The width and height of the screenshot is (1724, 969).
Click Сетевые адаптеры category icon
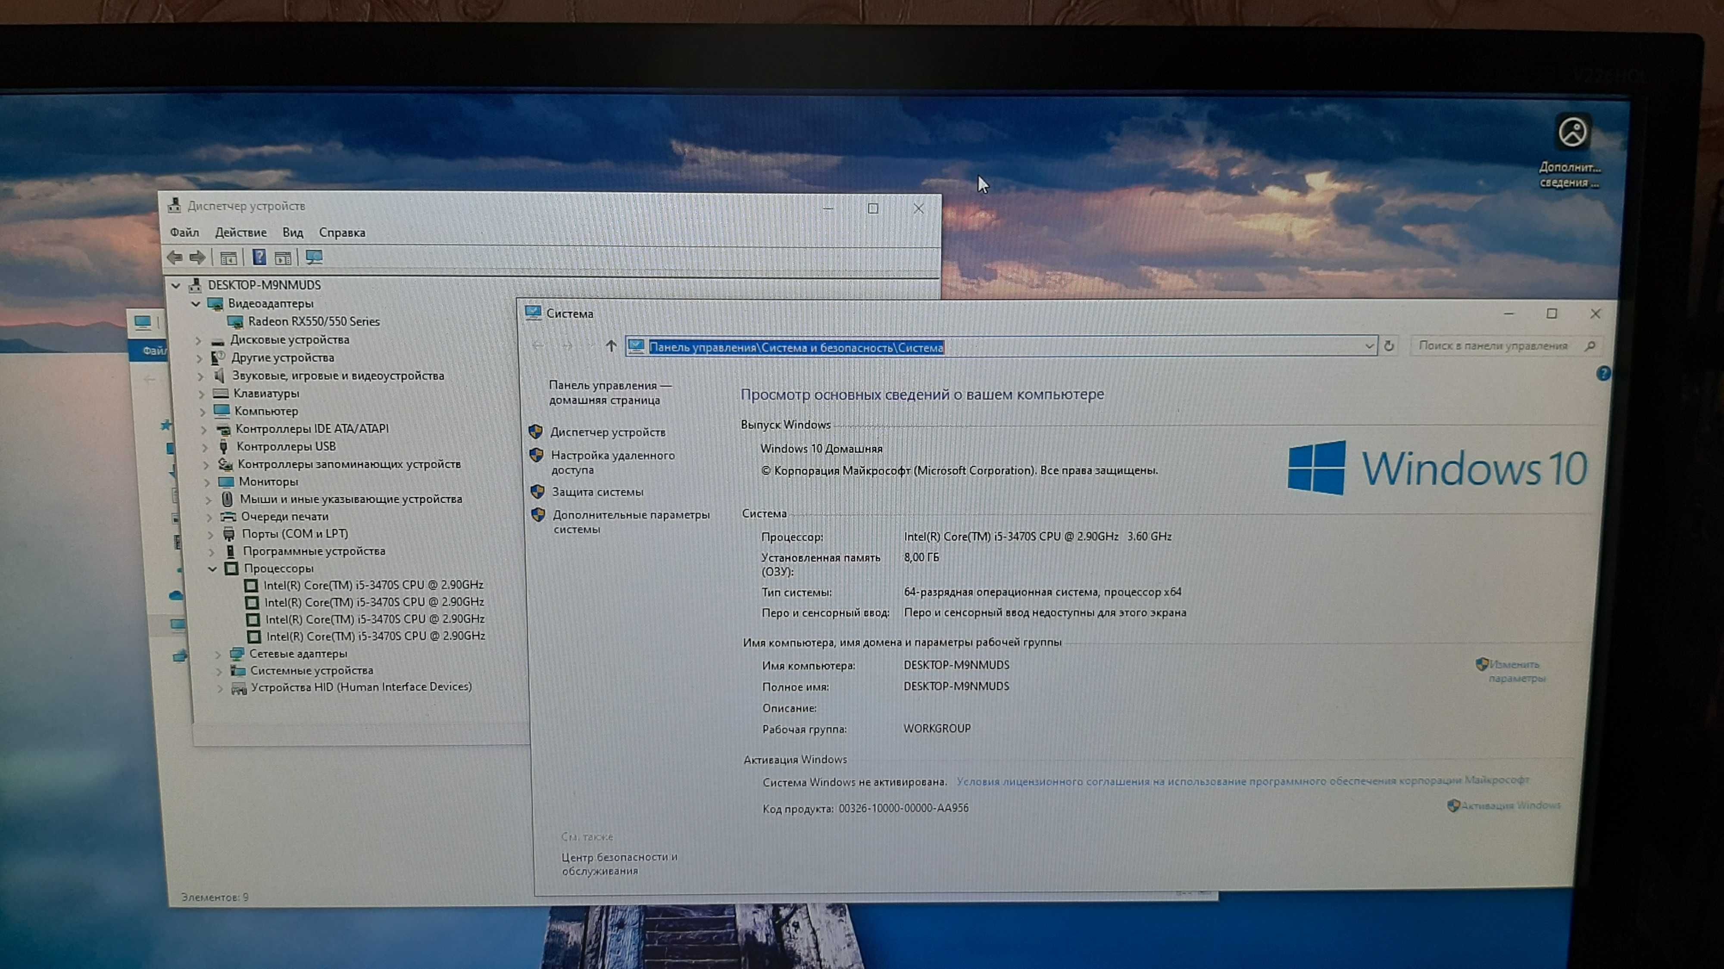tap(236, 653)
